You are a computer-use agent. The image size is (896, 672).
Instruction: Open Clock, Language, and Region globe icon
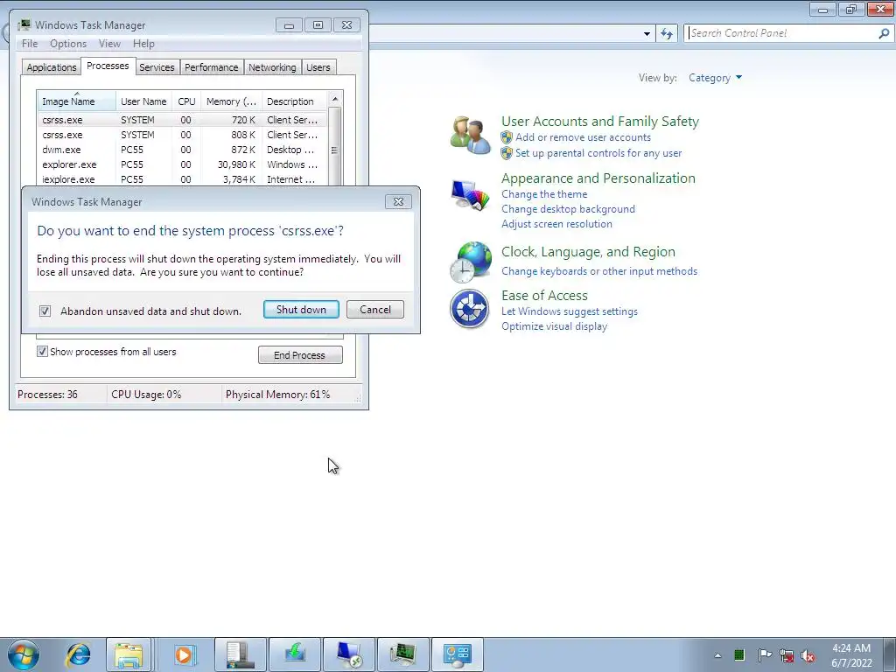tap(470, 262)
